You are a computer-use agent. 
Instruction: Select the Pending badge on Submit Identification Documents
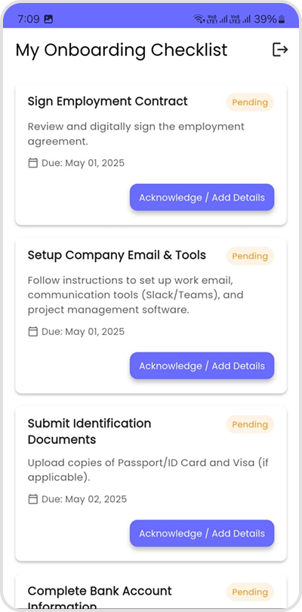coord(250,424)
